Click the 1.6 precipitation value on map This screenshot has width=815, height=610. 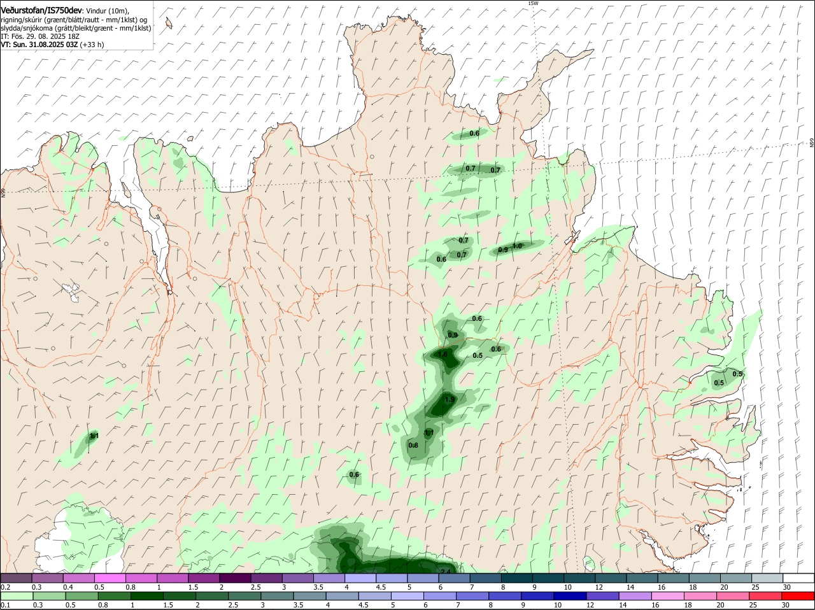coord(443,354)
